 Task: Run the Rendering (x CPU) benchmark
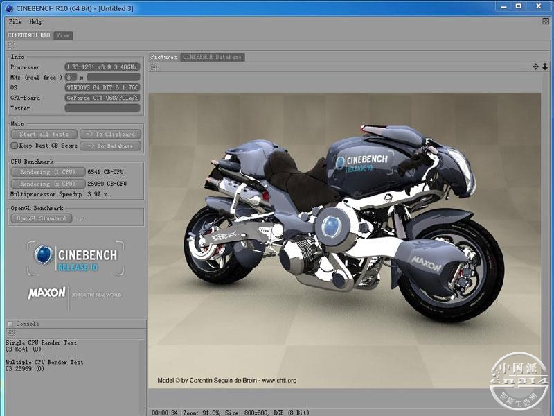tap(46, 184)
